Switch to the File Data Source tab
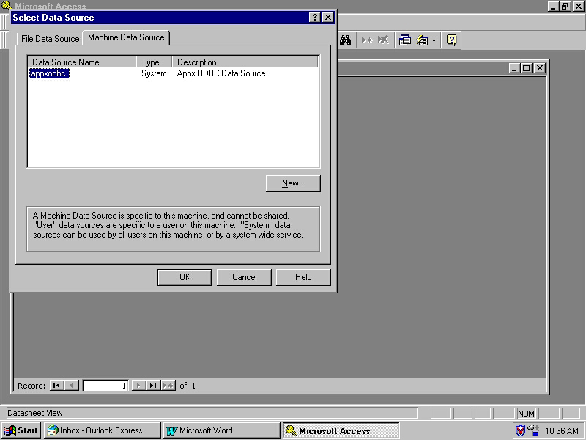This screenshot has width=586, height=440. pos(50,39)
